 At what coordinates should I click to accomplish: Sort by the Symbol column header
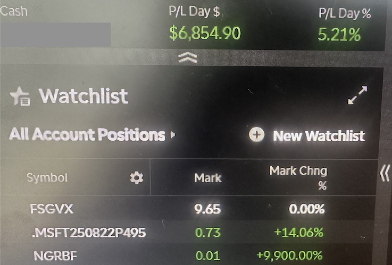pyautogui.click(x=47, y=178)
